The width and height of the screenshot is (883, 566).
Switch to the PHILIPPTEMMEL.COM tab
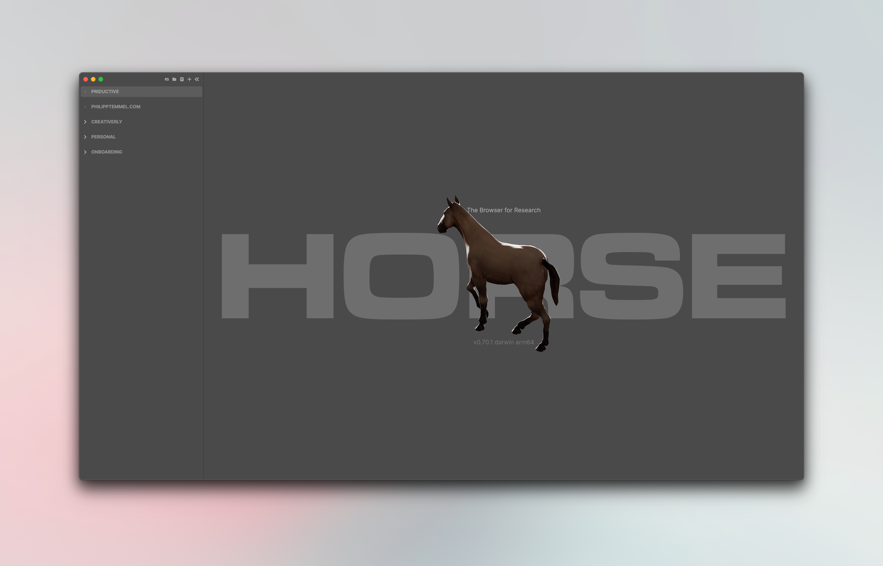(115, 106)
